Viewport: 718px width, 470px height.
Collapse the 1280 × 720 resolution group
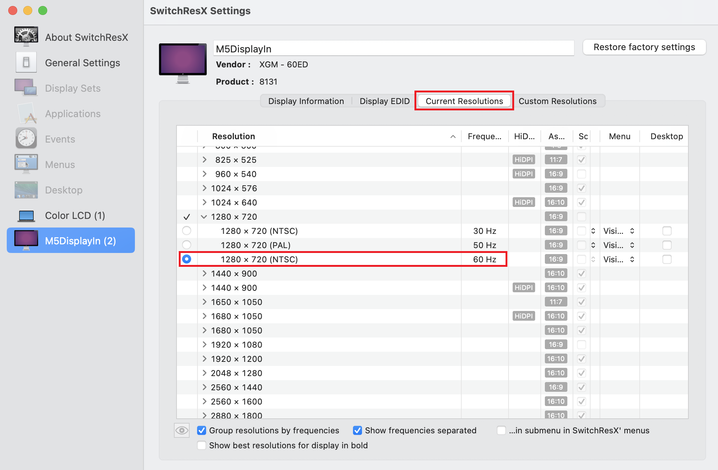[204, 217]
